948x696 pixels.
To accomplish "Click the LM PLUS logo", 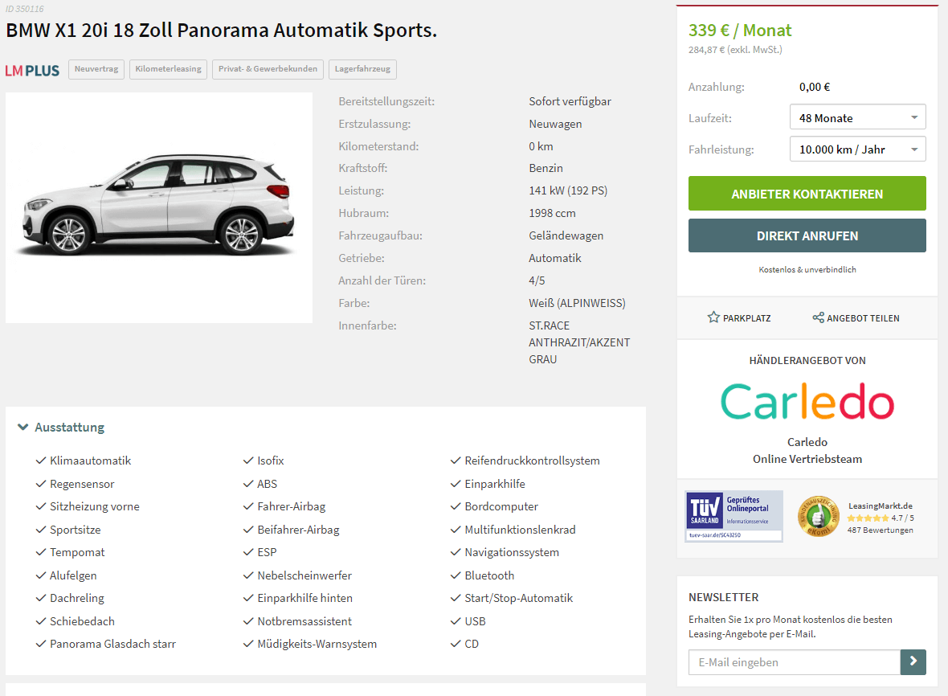I will pyautogui.click(x=33, y=71).
